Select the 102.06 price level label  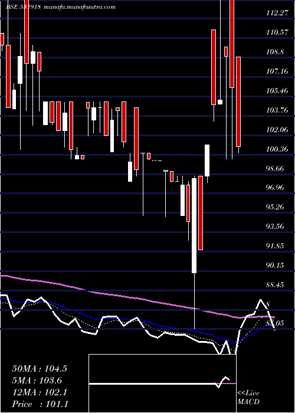[277, 130]
